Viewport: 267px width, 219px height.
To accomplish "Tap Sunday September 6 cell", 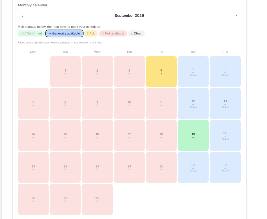I will pos(225,72).
